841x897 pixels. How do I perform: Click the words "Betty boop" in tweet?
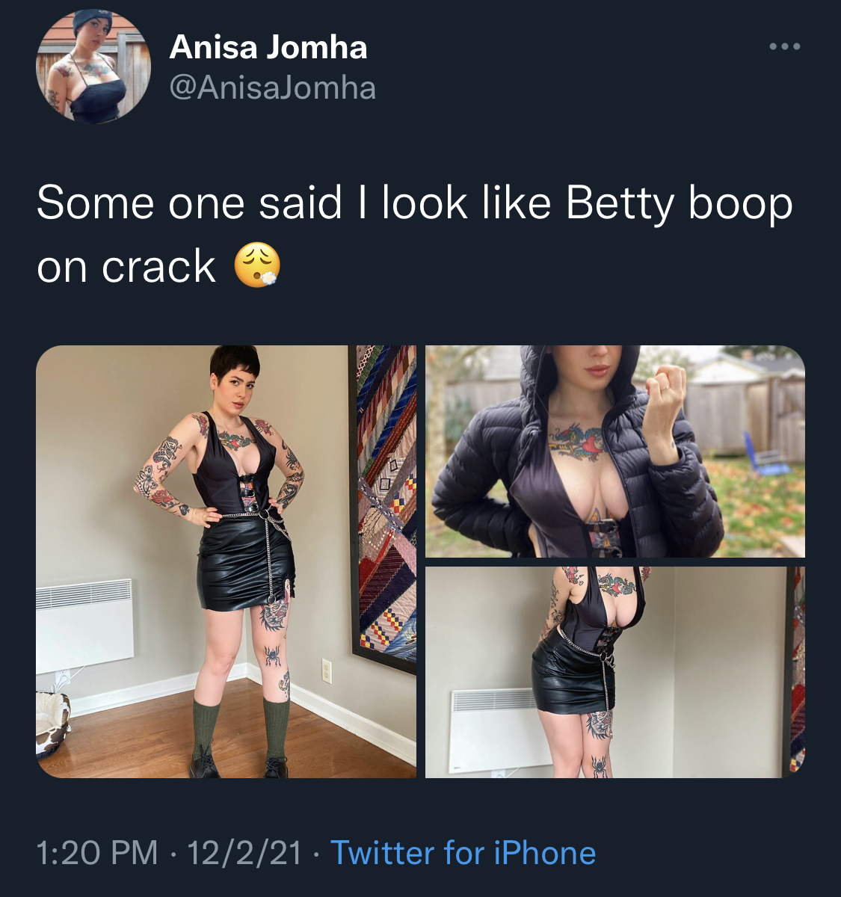click(x=679, y=203)
